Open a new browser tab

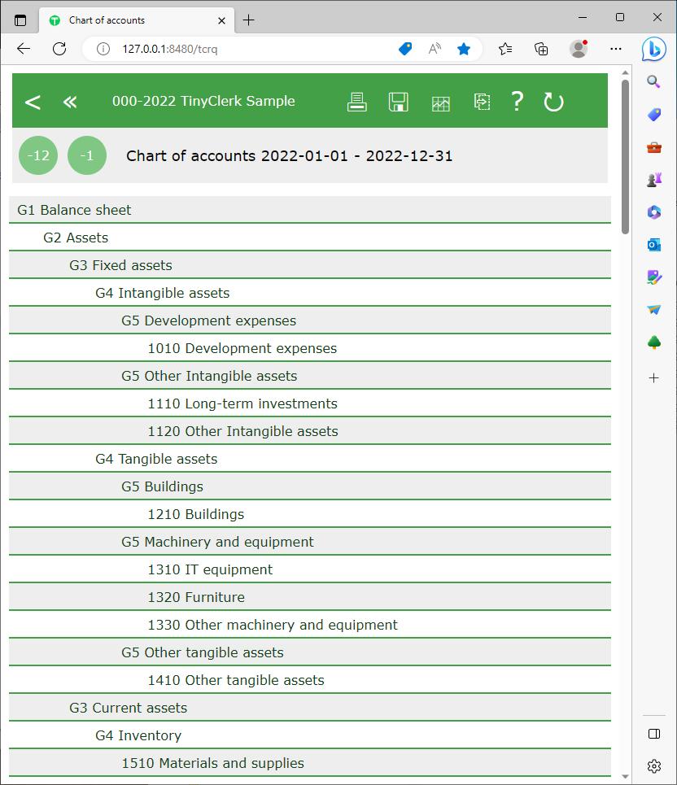(249, 20)
